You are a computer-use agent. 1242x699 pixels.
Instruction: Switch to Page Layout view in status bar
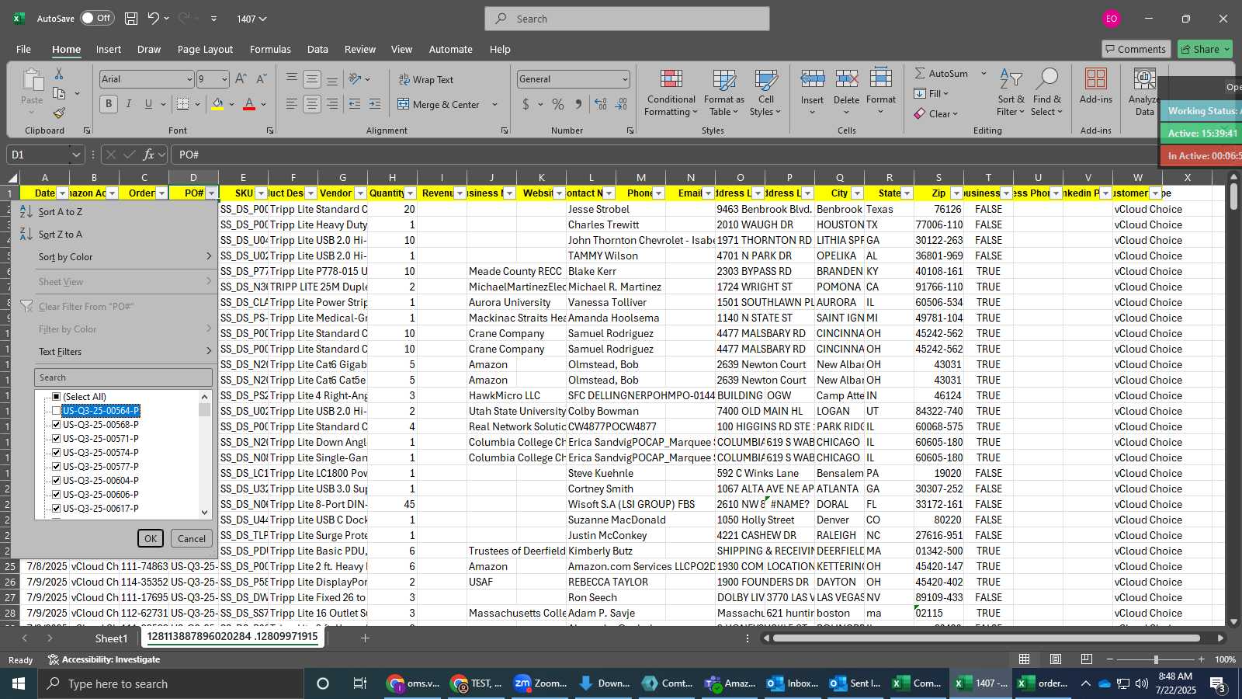coord(1056,659)
